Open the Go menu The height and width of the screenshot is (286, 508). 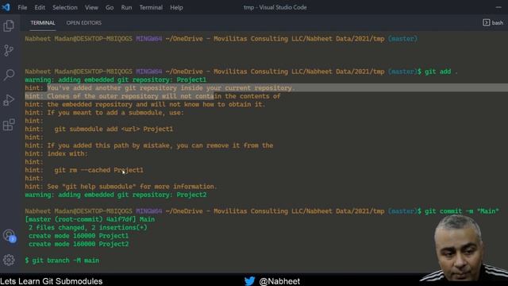(x=110, y=7)
